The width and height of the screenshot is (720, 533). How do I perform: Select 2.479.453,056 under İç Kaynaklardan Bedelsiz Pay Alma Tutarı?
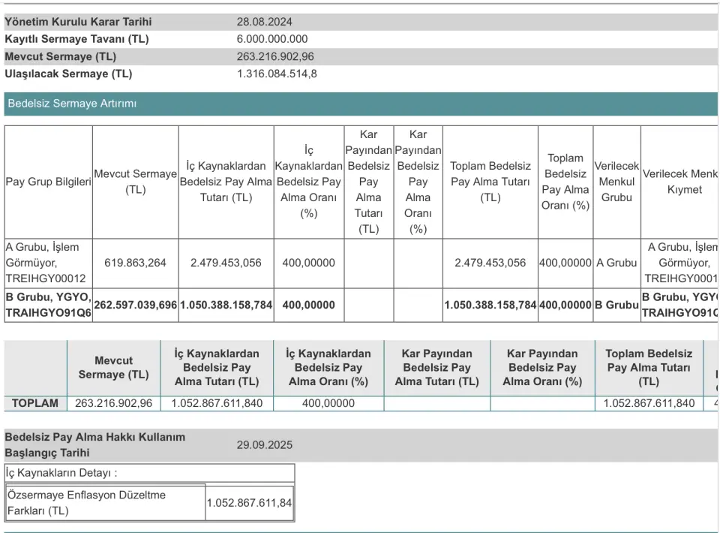coord(226,263)
